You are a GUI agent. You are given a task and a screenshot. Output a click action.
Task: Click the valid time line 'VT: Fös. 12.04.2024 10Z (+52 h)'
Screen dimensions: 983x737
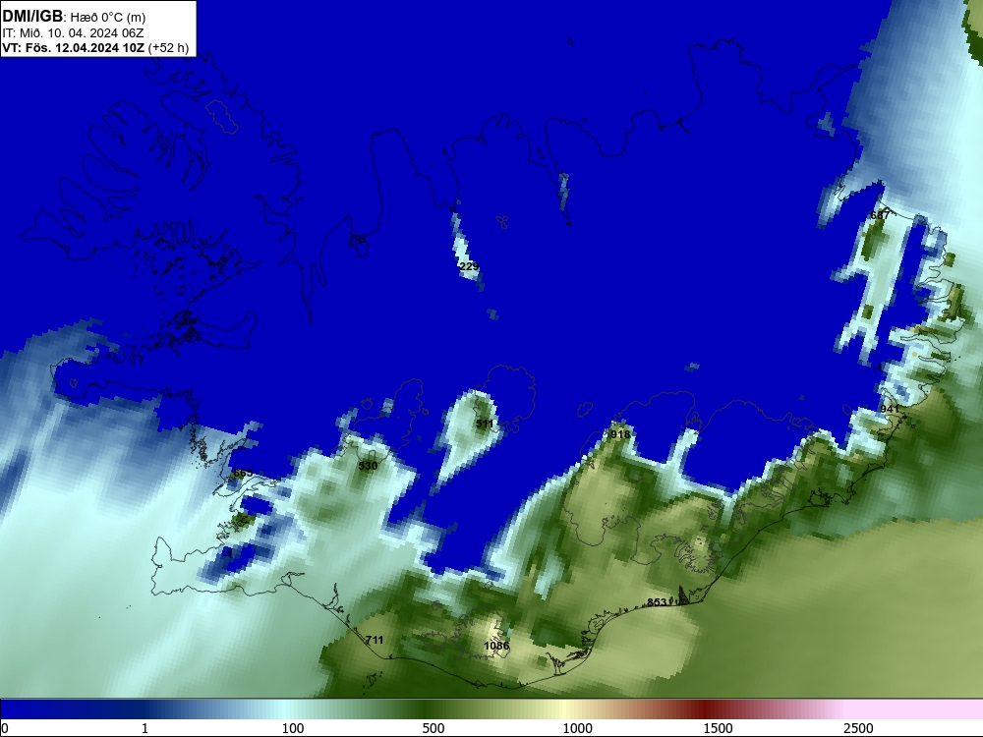click(x=95, y=48)
